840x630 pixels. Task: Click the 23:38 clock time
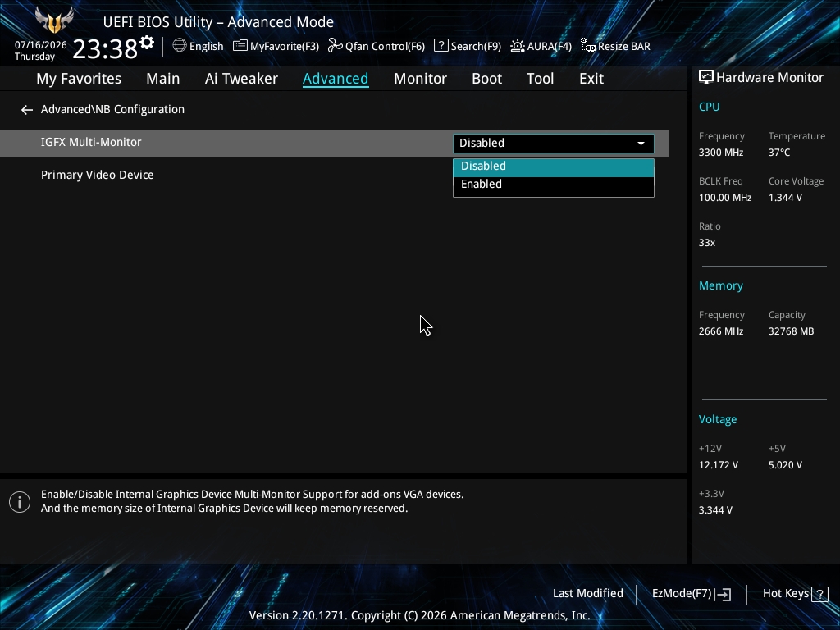tap(105, 48)
